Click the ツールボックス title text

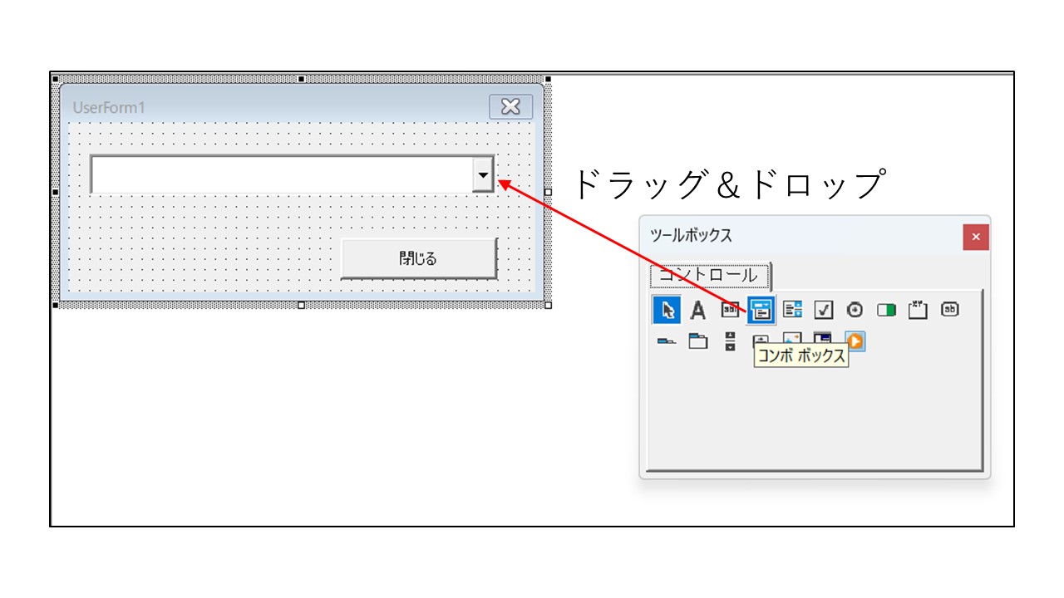click(692, 236)
